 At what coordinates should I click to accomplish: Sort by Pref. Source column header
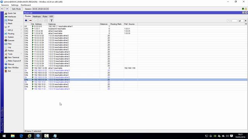[131, 24]
